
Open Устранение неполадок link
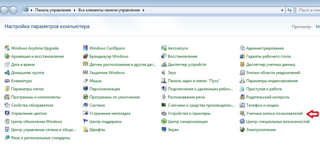pyautogui.click(x=110, y=113)
